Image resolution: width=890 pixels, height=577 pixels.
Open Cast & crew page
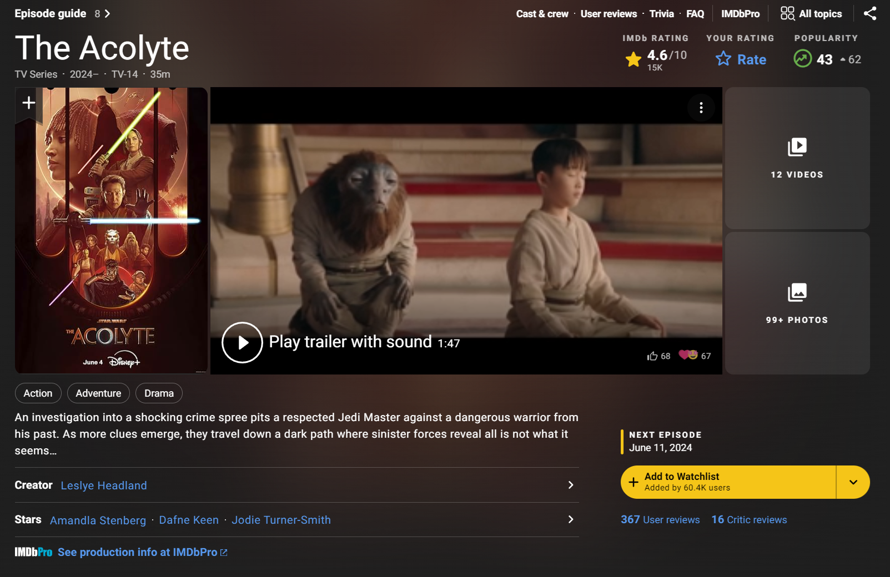[x=542, y=14]
